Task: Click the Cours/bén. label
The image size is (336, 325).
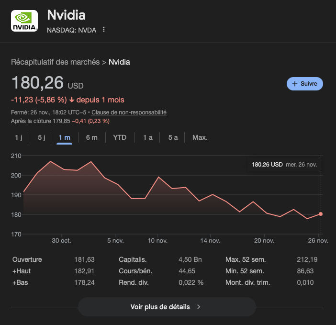Action: tap(135, 271)
